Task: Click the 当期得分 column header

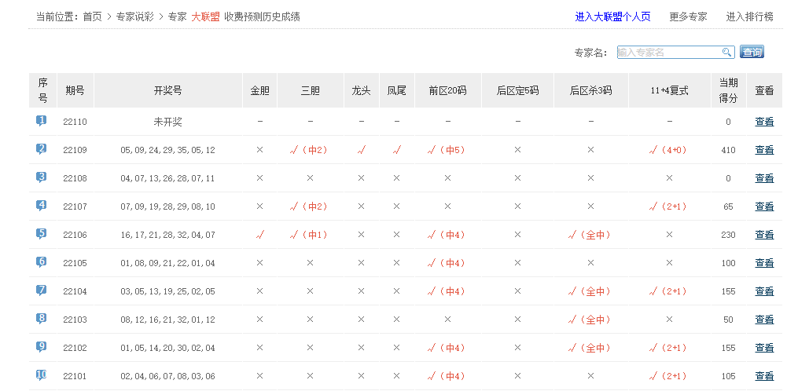Action: click(x=728, y=90)
